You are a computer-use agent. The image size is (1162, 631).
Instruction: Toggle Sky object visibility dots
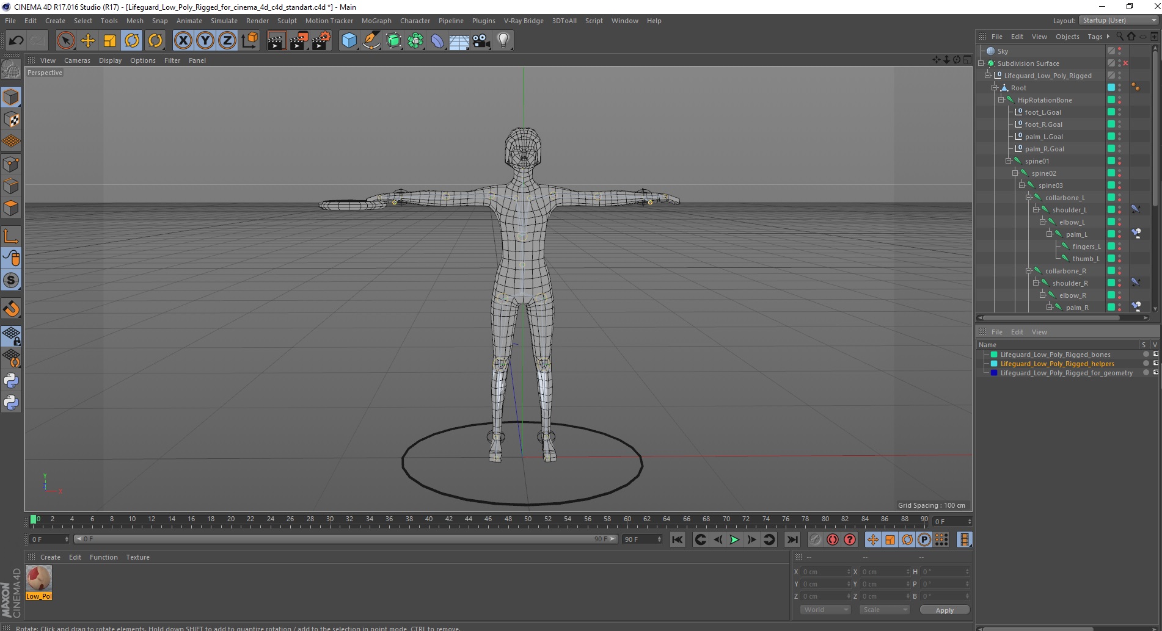pos(1119,51)
